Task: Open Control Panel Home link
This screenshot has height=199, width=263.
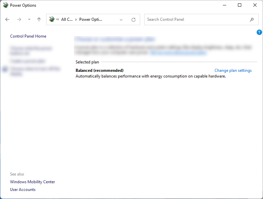Action: (x=28, y=36)
